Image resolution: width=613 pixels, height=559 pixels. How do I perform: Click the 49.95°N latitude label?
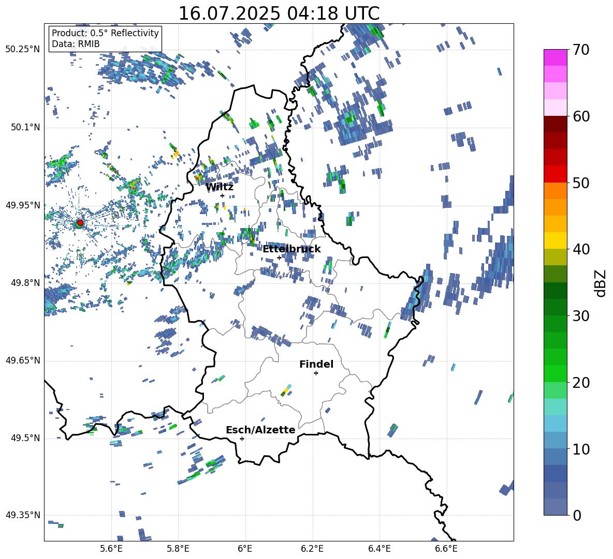22,205
